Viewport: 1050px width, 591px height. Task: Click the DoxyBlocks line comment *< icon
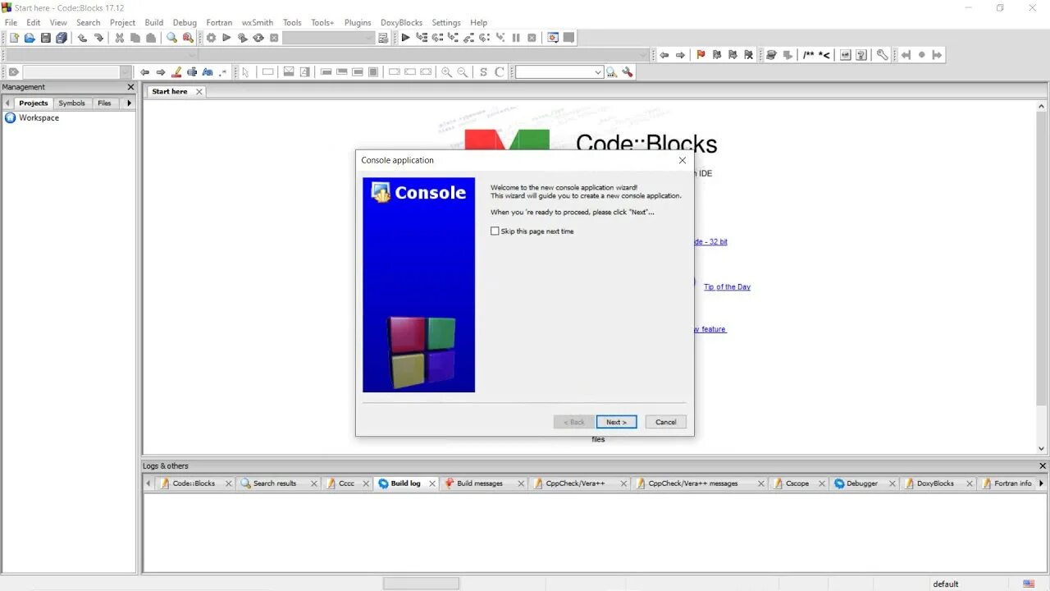tap(824, 55)
